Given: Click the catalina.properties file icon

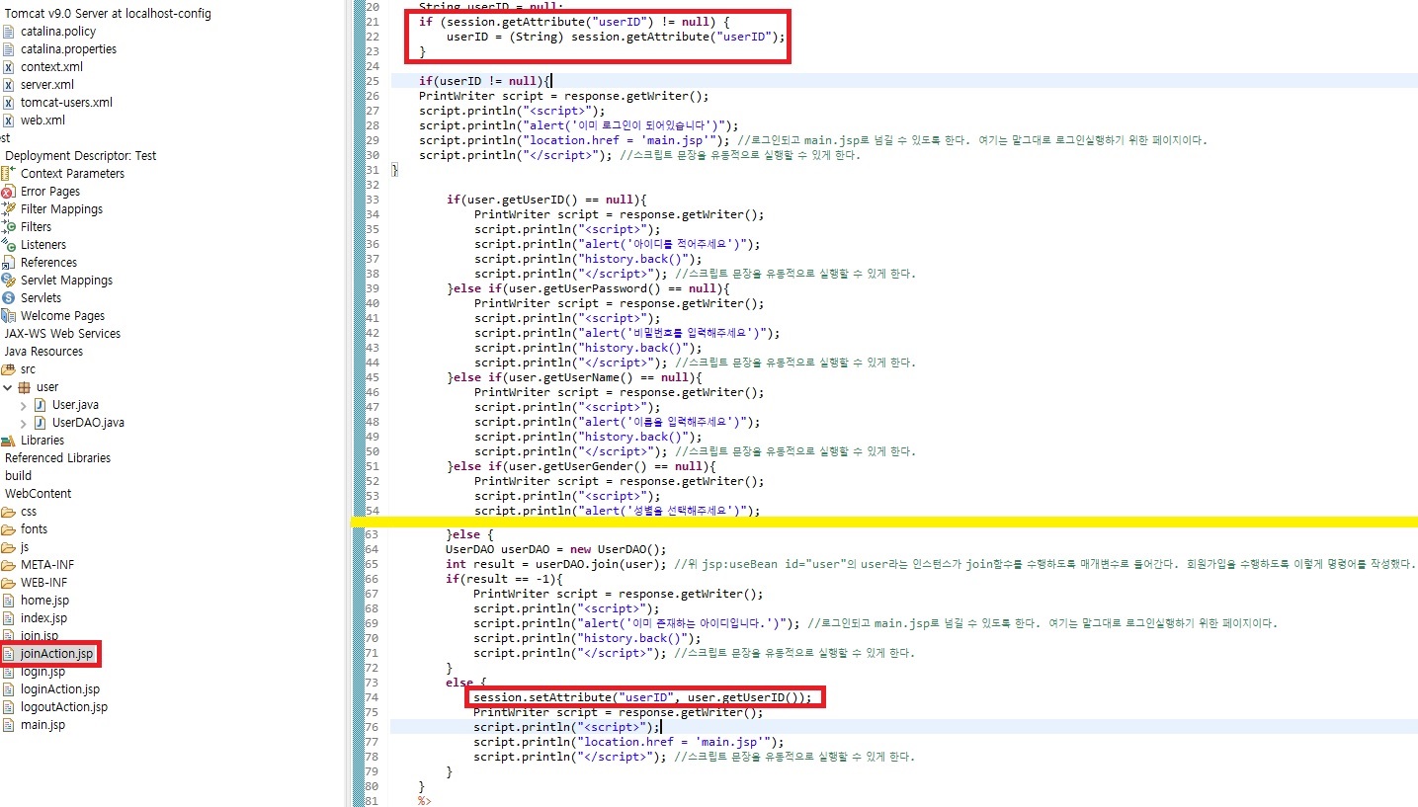Looking at the screenshot, I should point(9,49).
